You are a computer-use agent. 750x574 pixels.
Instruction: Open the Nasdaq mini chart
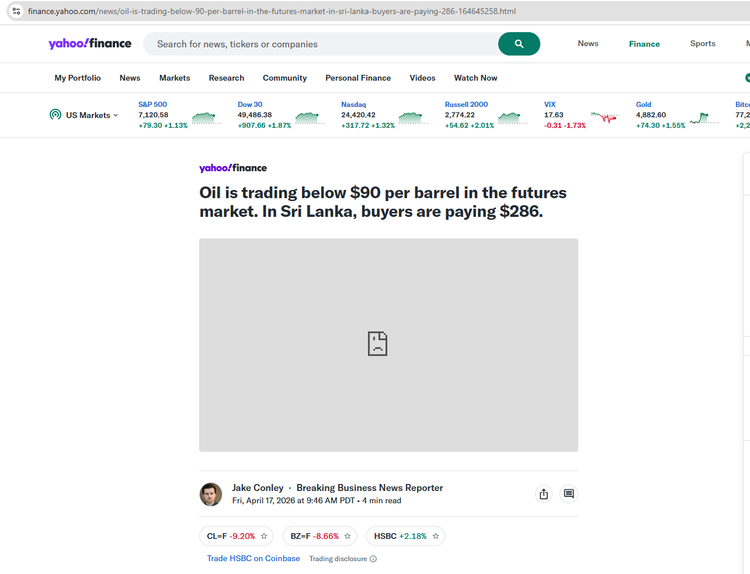tap(414, 118)
